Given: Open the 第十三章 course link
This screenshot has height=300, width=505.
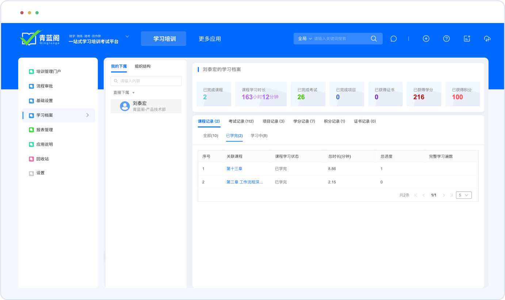Looking at the screenshot, I should [x=234, y=169].
